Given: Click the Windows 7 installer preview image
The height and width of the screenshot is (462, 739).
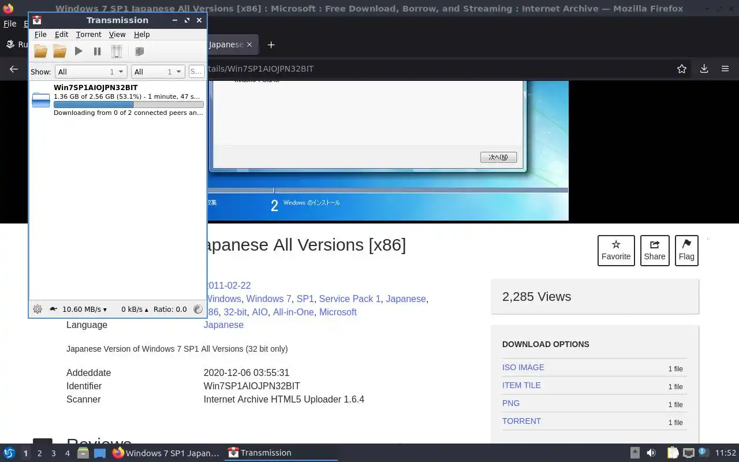Looking at the screenshot, I should 387,151.
